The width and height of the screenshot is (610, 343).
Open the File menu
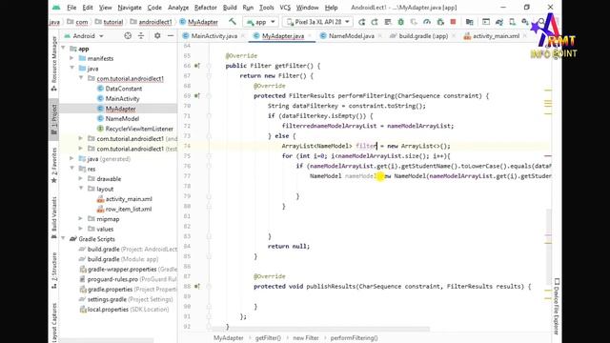[71, 8]
